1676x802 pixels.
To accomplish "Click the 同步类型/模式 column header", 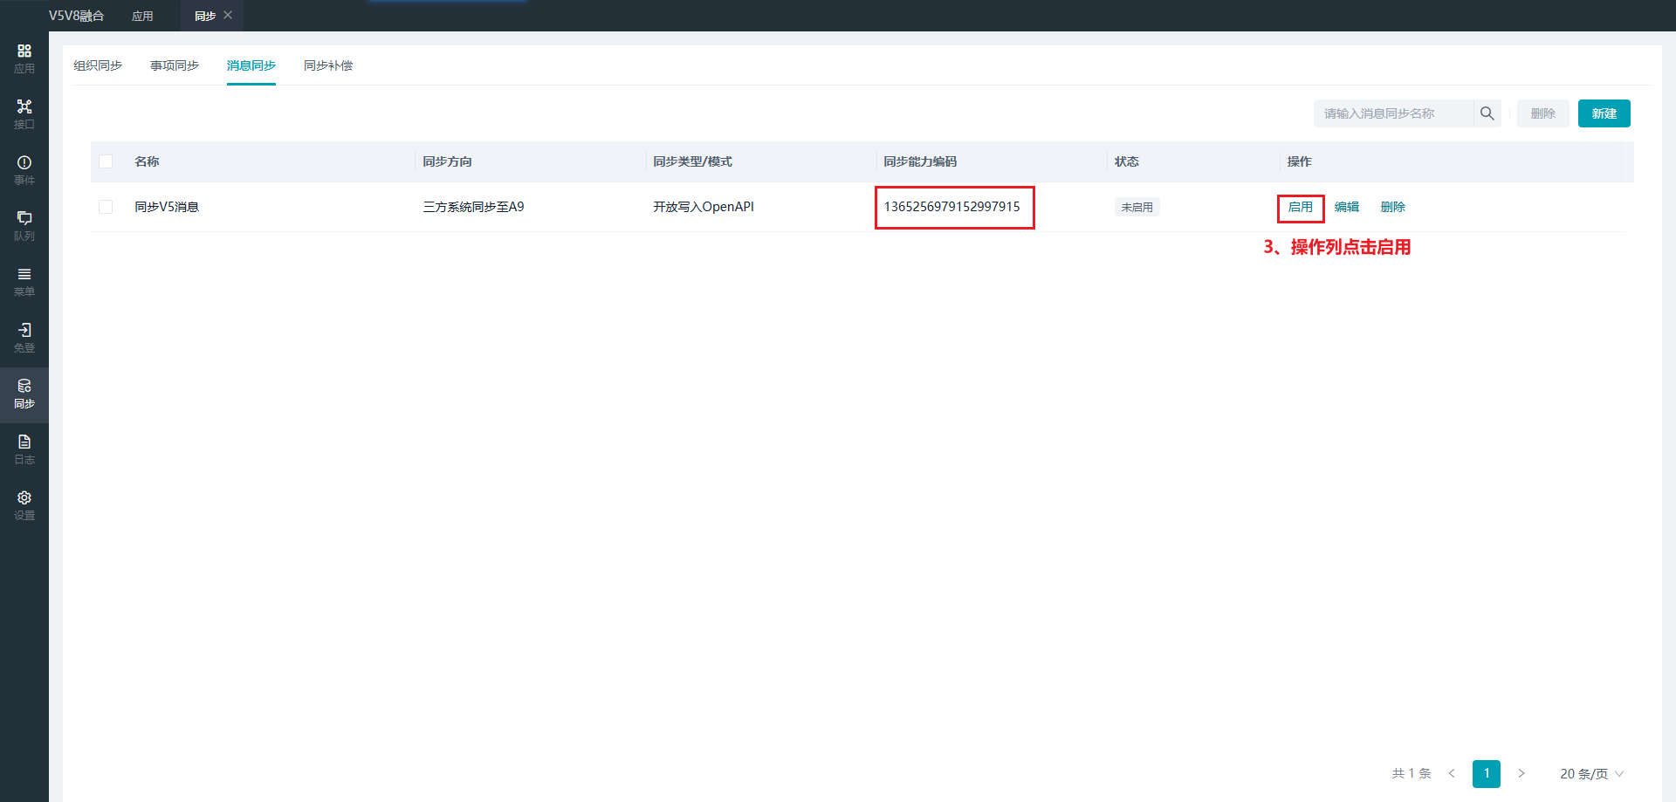I will click(x=692, y=161).
